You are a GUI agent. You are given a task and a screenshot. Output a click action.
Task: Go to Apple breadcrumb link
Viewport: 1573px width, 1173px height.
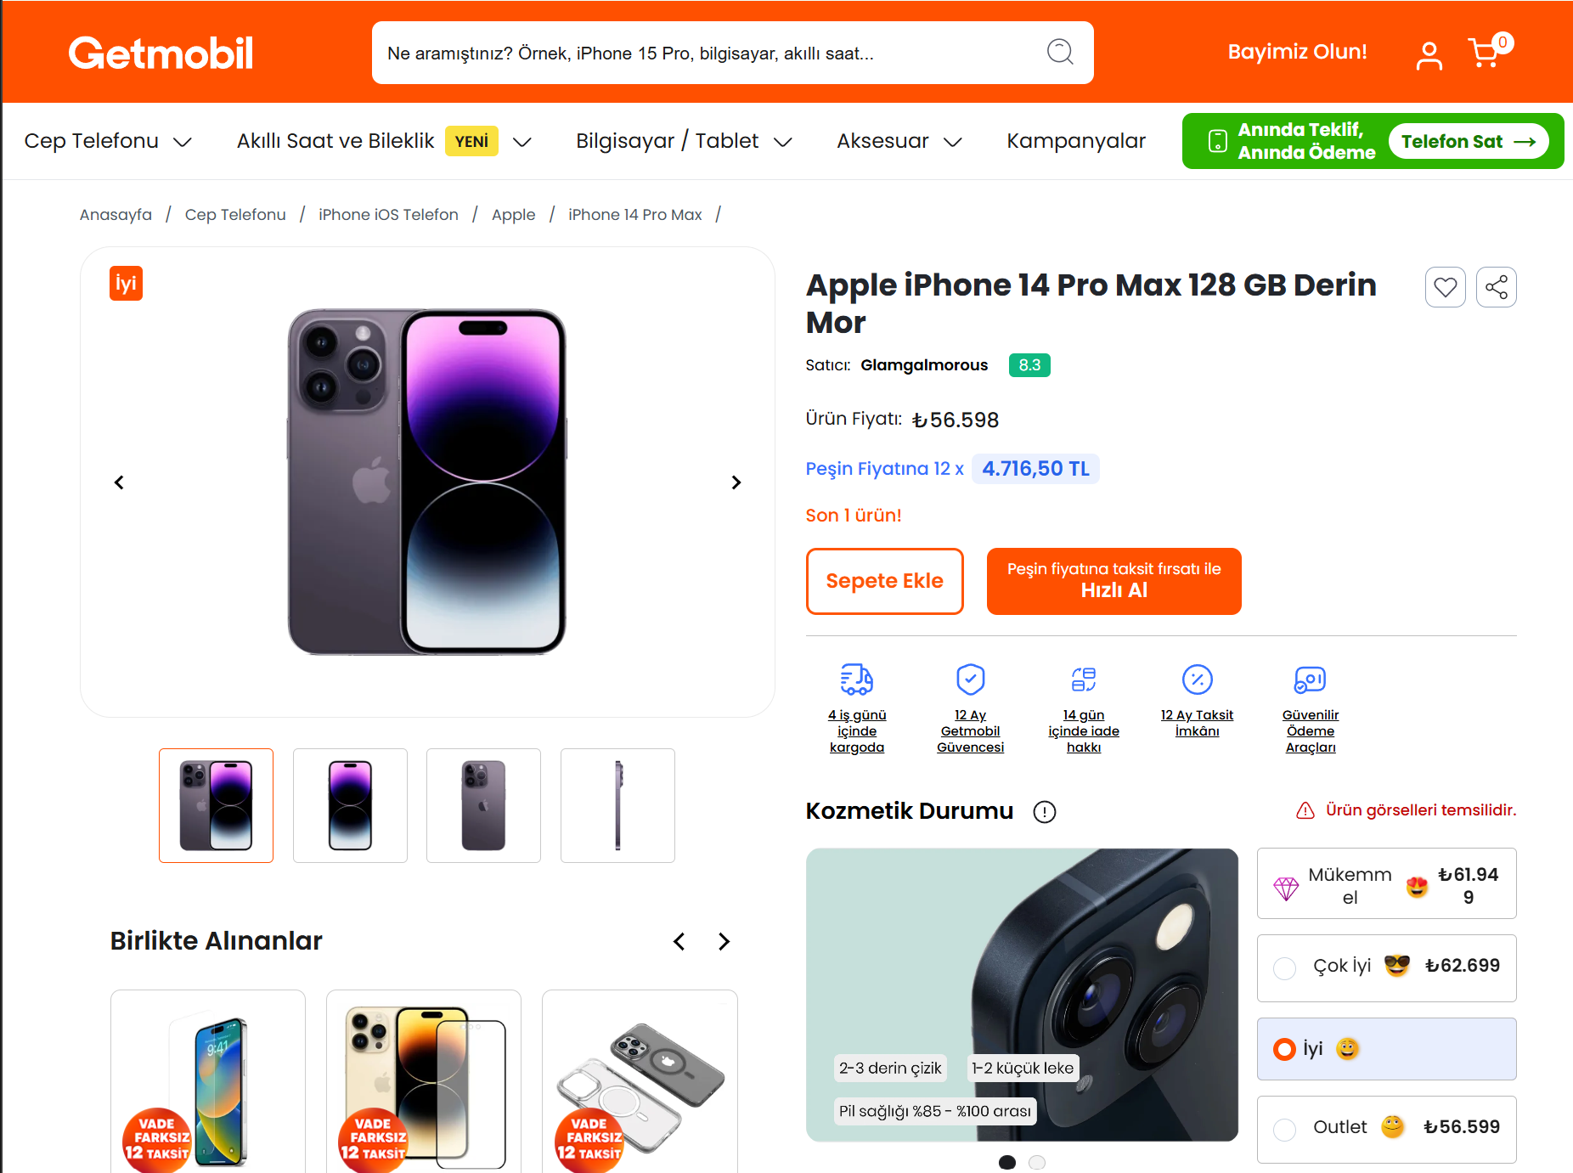pyautogui.click(x=513, y=215)
